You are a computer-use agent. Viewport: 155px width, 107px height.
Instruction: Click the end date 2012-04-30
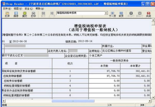[x=20, y=41]
